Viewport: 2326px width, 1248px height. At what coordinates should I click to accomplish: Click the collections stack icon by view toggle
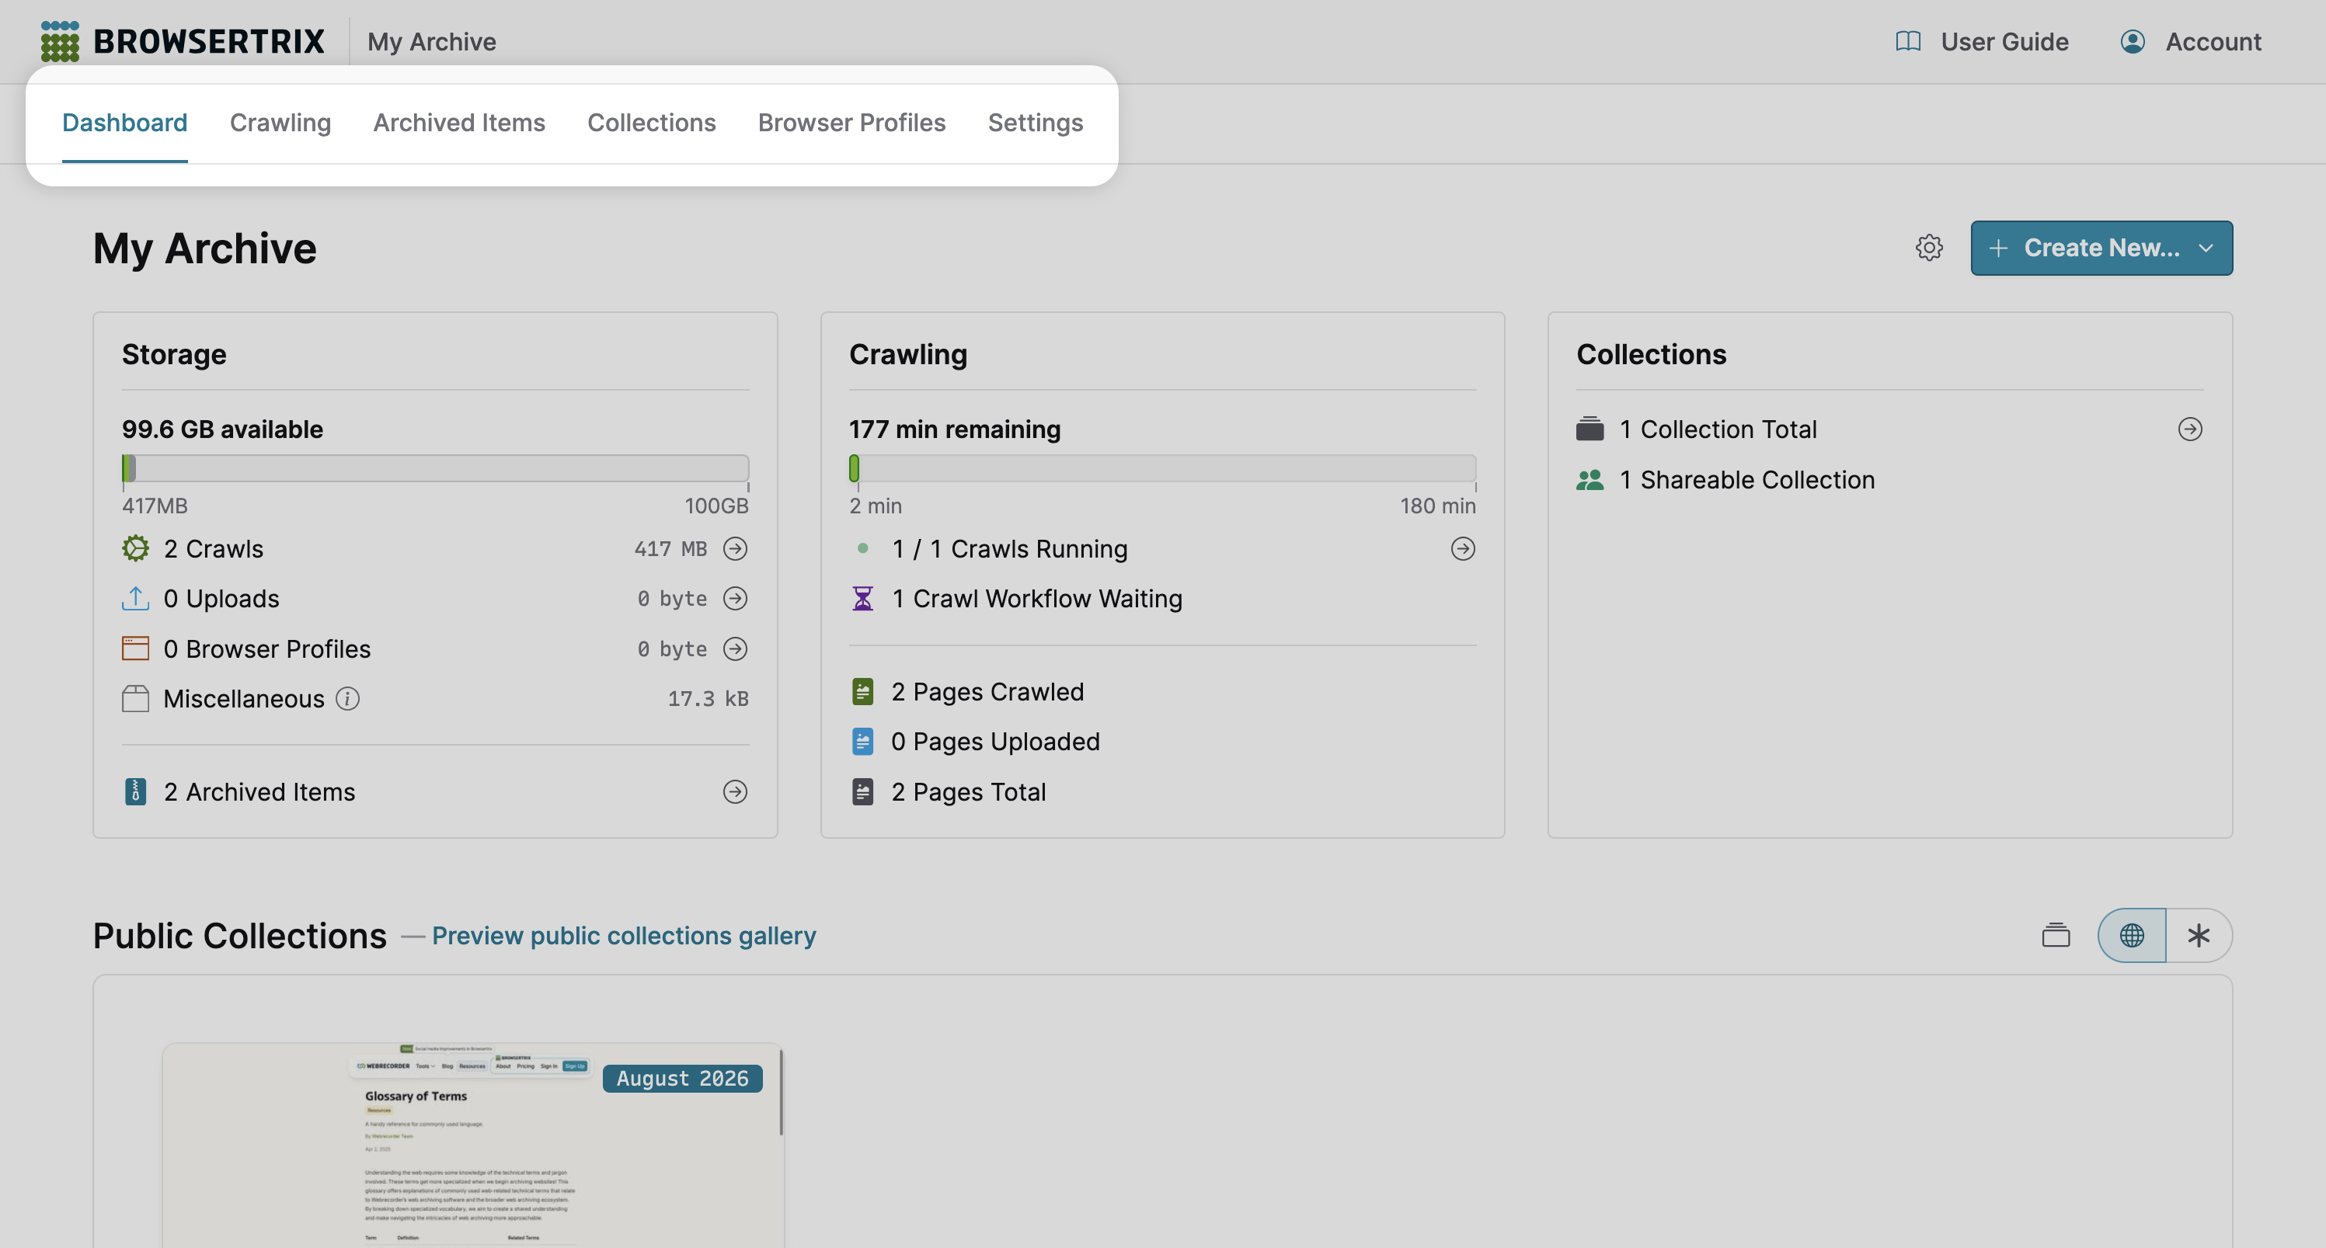point(2055,935)
